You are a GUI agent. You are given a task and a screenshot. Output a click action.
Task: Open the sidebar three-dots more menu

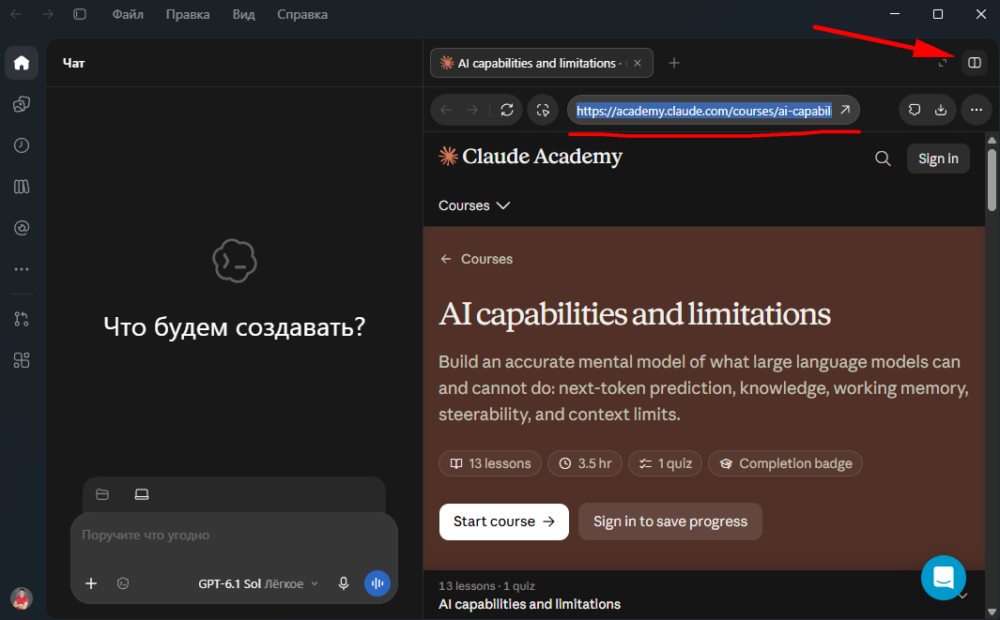point(22,269)
